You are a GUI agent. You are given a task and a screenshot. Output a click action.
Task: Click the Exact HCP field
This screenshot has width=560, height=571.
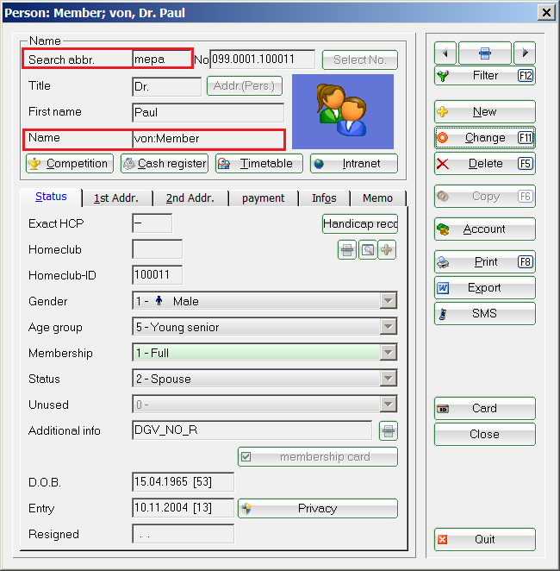[x=152, y=223]
